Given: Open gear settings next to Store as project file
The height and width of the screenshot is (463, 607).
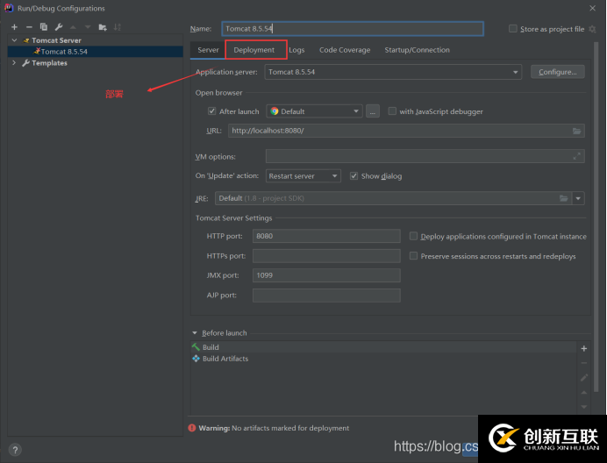Looking at the screenshot, I should click(x=592, y=29).
